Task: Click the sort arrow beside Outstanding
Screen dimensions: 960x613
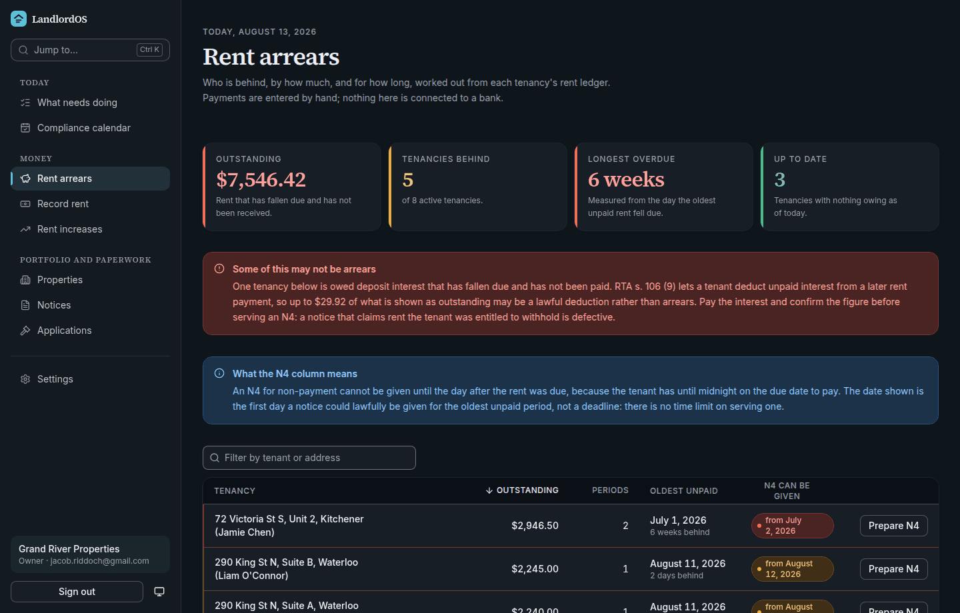Action: [489, 490]
